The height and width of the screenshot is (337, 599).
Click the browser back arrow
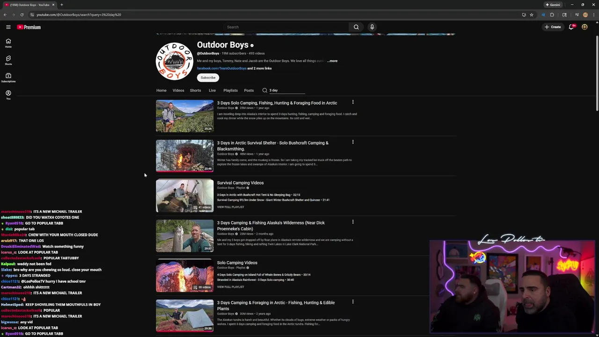5,15
